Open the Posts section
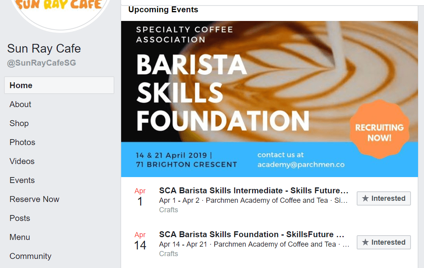Viewport: 424px width, 268px height. pos(20,218)
